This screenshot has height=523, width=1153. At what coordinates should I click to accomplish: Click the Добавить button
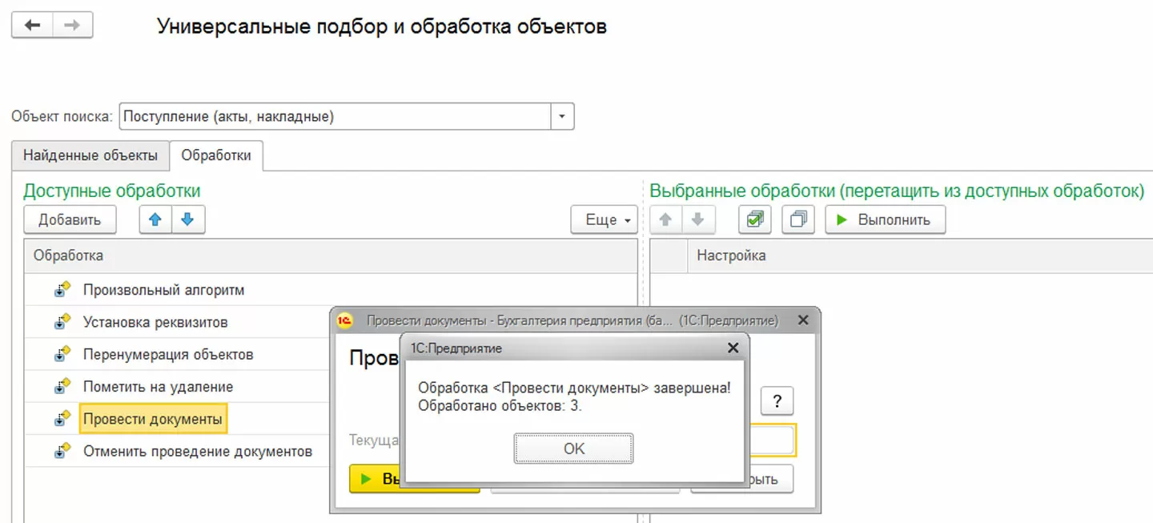pos(70,219)
